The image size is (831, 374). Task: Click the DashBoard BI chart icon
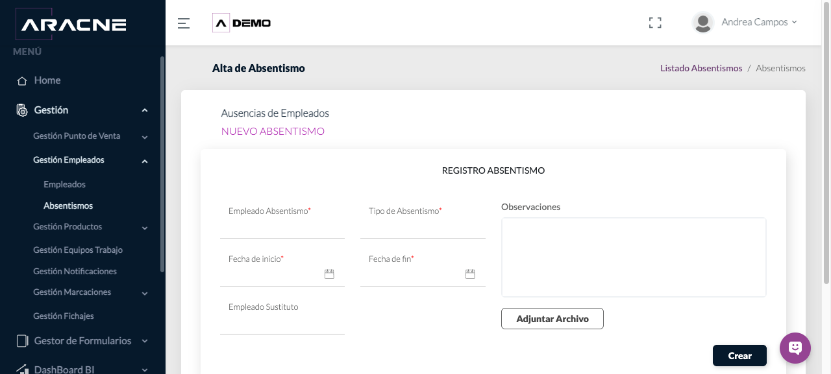pos(22,369)
